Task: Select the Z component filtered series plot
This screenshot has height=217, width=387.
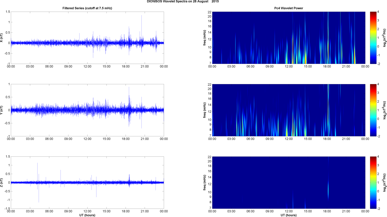Action: (87, 182)
